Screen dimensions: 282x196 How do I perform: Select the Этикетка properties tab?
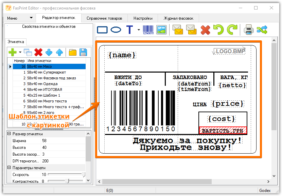tap(16, 42)
